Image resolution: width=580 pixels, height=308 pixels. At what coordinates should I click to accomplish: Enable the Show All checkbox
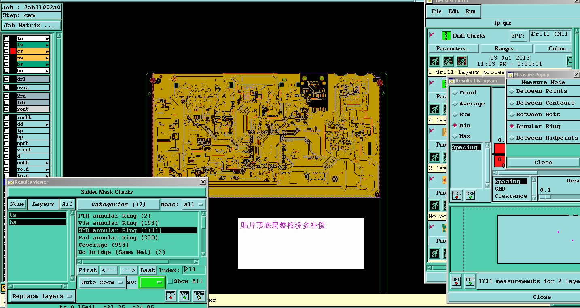coord(170,281)
